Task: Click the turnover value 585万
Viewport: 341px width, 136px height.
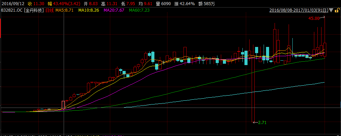Action: [x=209, y=4]
